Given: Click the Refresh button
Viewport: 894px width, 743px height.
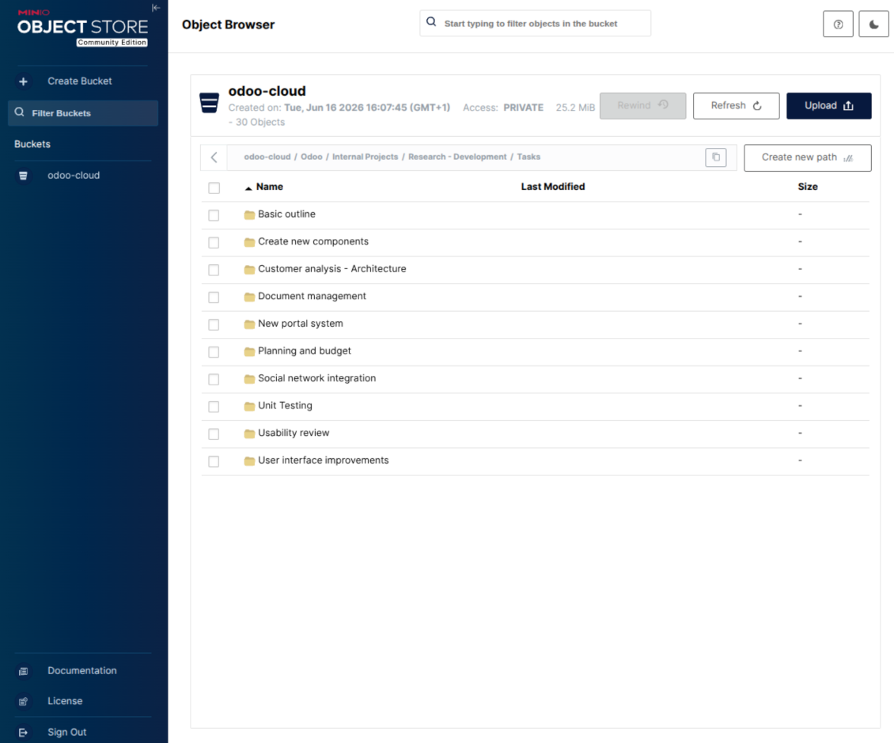Looking at the screenshot, I should click(x=736, y=106).
